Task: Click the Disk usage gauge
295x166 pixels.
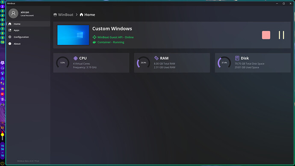Action: point(224,62)
